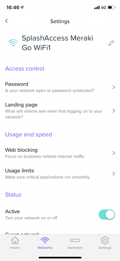120x261 pixels.
Task: Tap the WiFi network icon beside name
Action: coord(13,43)
